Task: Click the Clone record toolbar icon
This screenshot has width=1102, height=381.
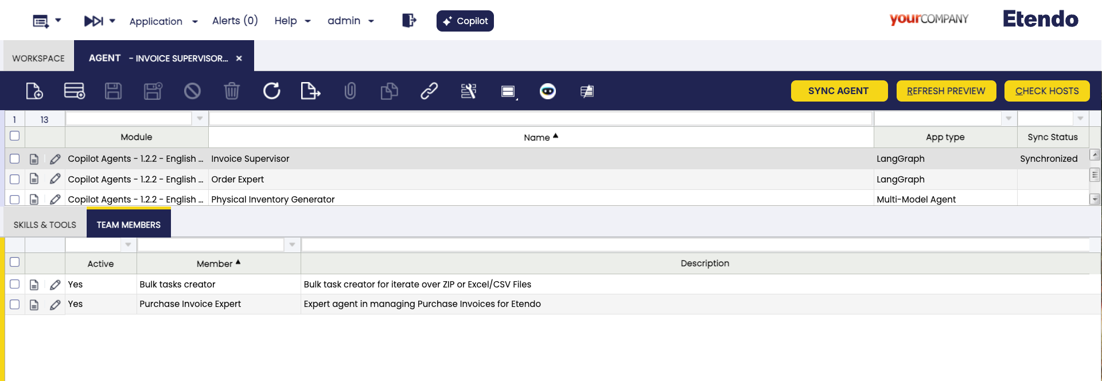Action: coord(389,91)
